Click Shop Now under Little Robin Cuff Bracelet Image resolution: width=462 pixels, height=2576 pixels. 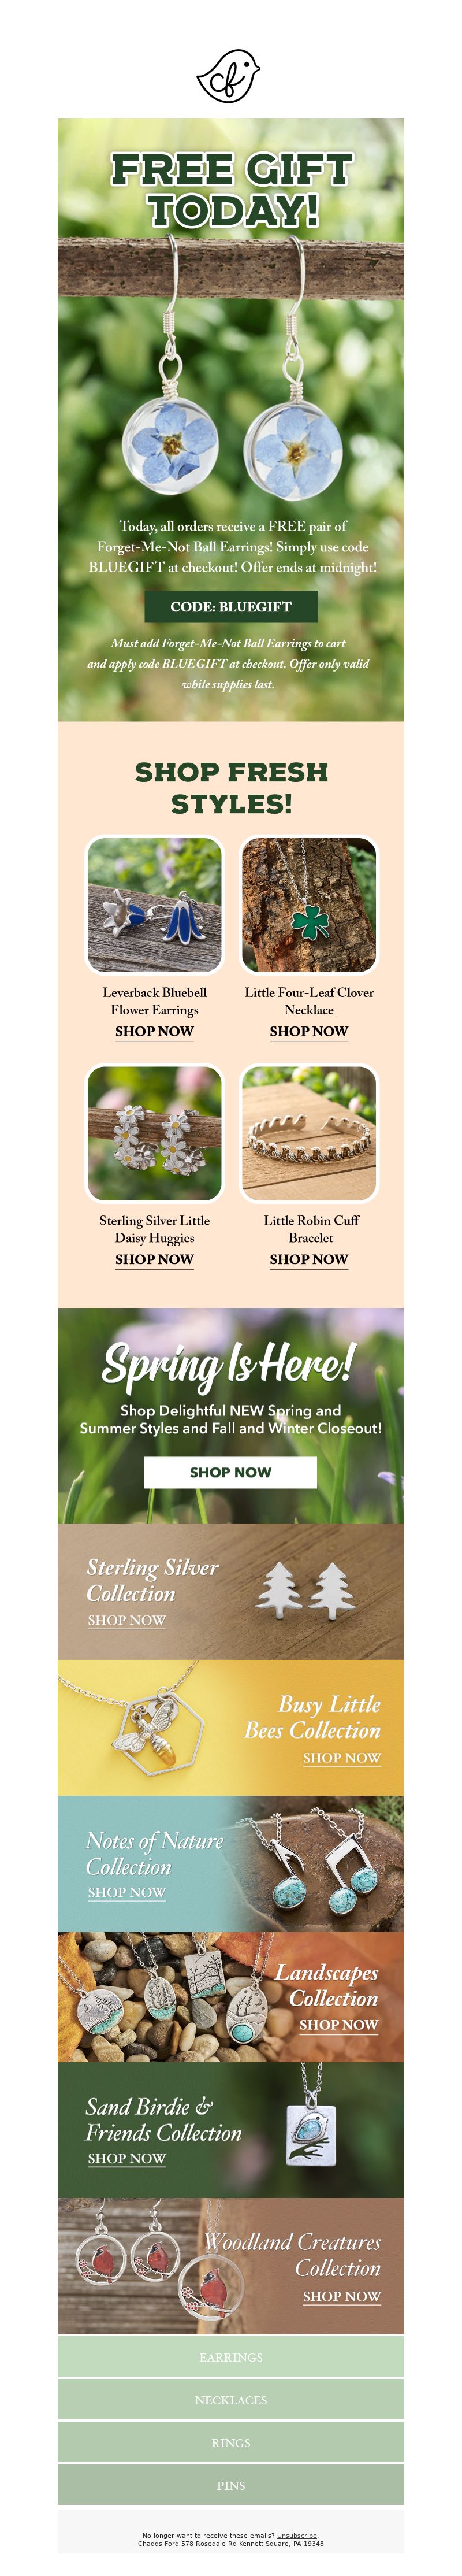click(309, 1259)
